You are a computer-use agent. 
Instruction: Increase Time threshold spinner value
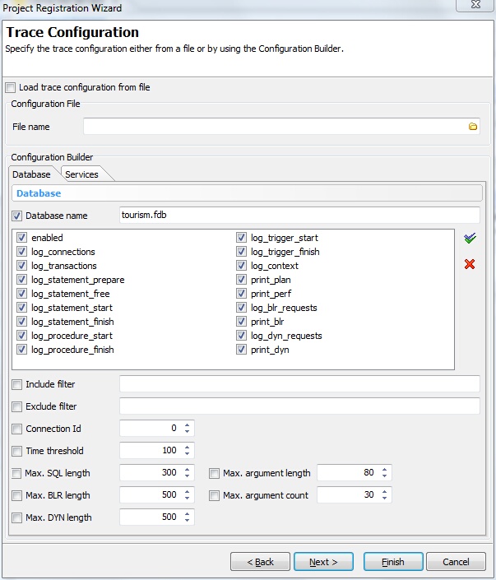click(x=188, y=448)
